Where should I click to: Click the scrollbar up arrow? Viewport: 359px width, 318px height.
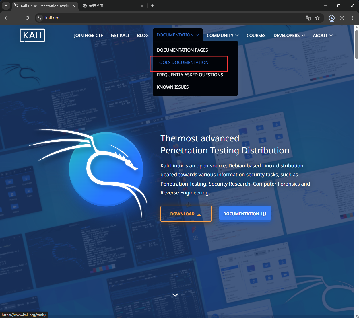357,28
